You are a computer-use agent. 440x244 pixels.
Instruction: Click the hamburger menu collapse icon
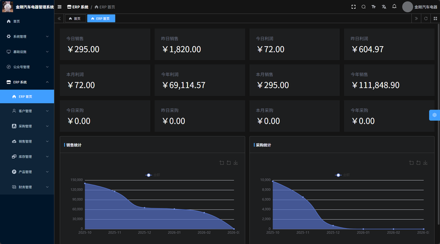pos(59,7)
